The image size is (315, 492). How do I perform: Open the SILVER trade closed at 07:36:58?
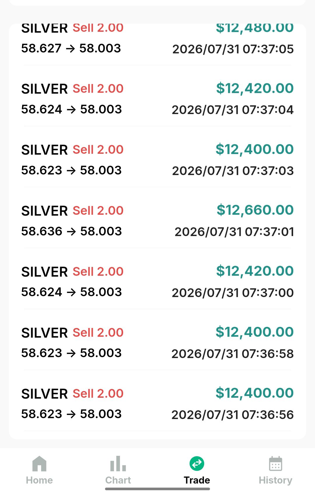[157, 343]
